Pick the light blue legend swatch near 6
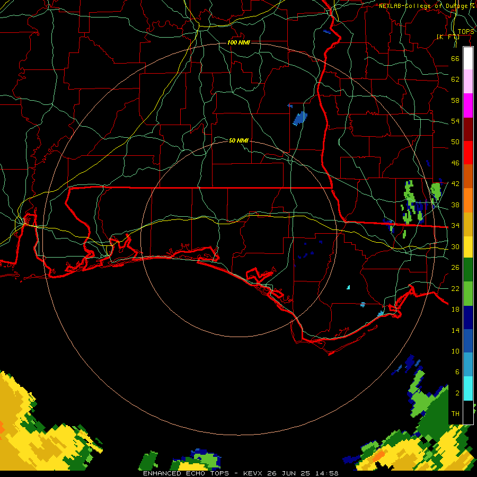The image size is (477, 477). coord(468,365)
